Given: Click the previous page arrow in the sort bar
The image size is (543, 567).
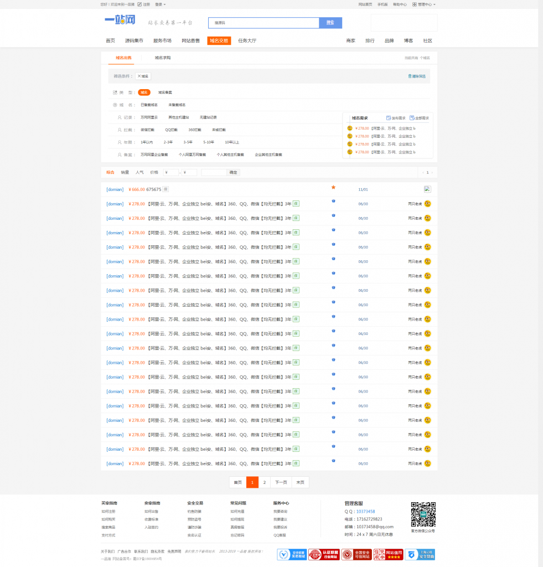Looking at the screenshot, I should [x=423, y=173].
